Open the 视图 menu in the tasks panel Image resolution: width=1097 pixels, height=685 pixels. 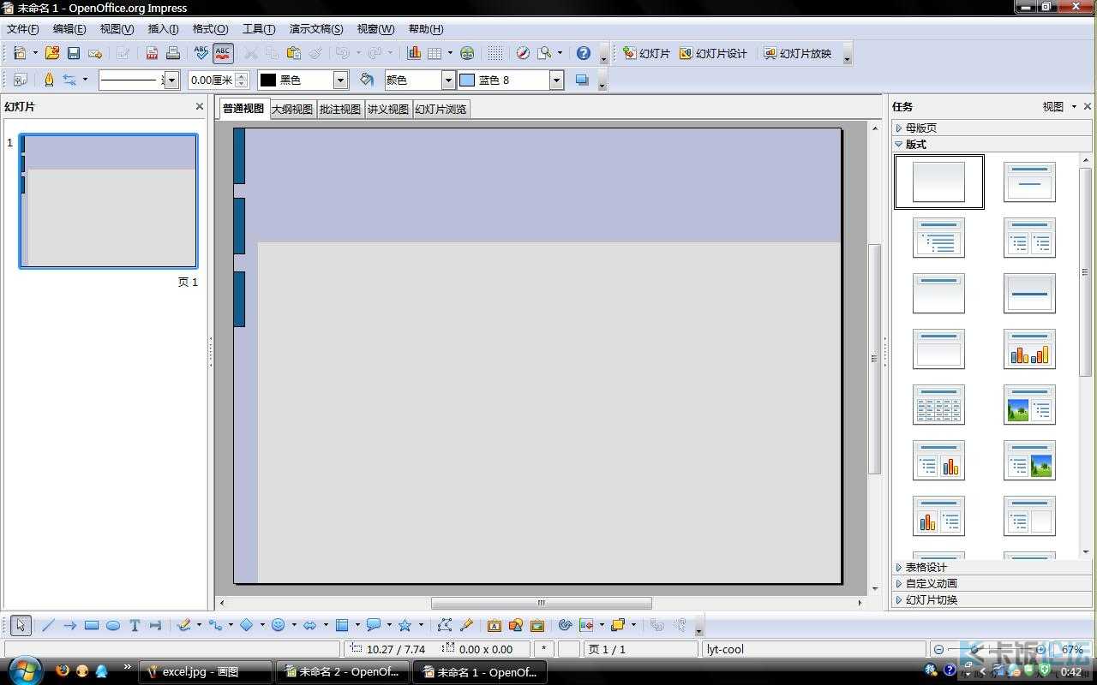[1059, 106]
